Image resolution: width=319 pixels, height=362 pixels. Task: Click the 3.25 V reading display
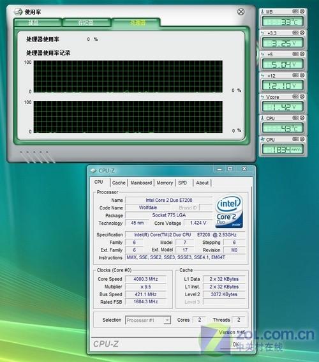pos(283,43)
